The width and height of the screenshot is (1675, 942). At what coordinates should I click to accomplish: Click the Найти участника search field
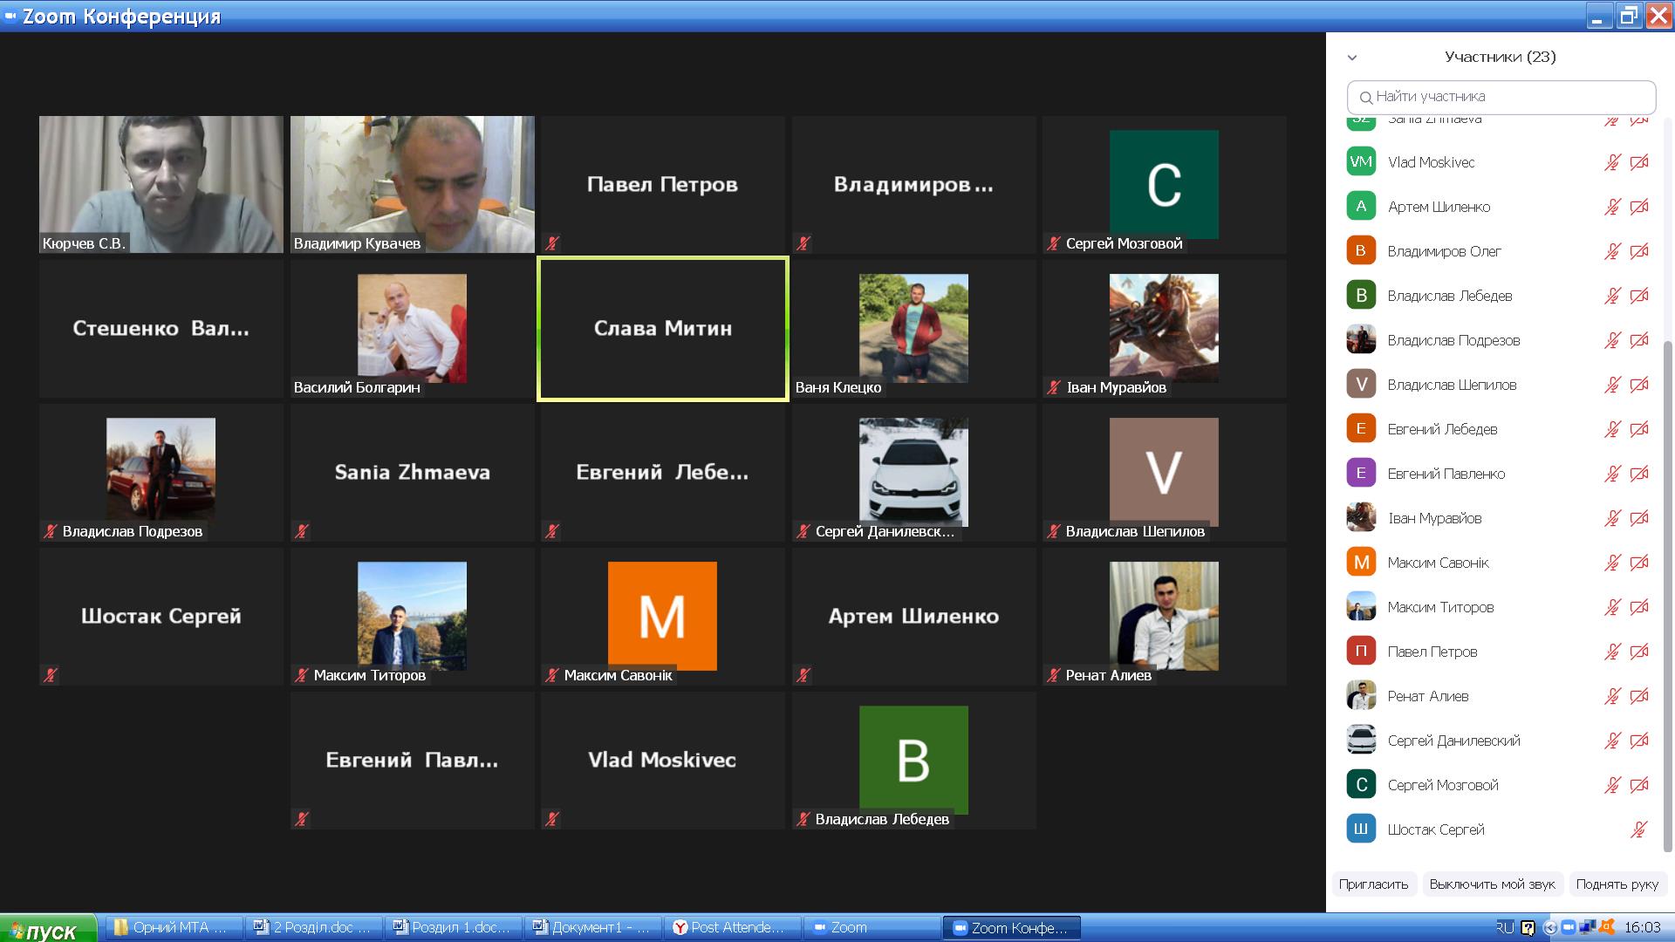point(1501,97)
